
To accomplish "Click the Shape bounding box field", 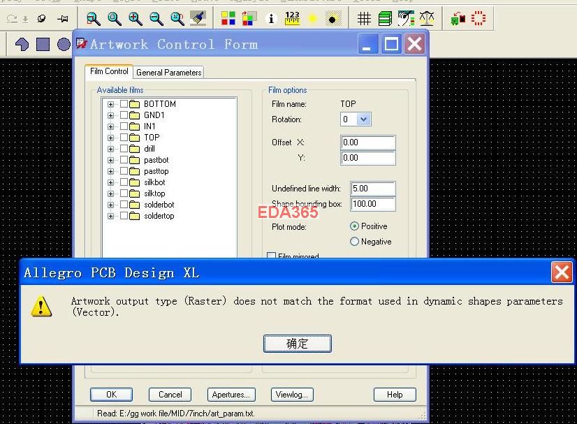I will 373,204.
